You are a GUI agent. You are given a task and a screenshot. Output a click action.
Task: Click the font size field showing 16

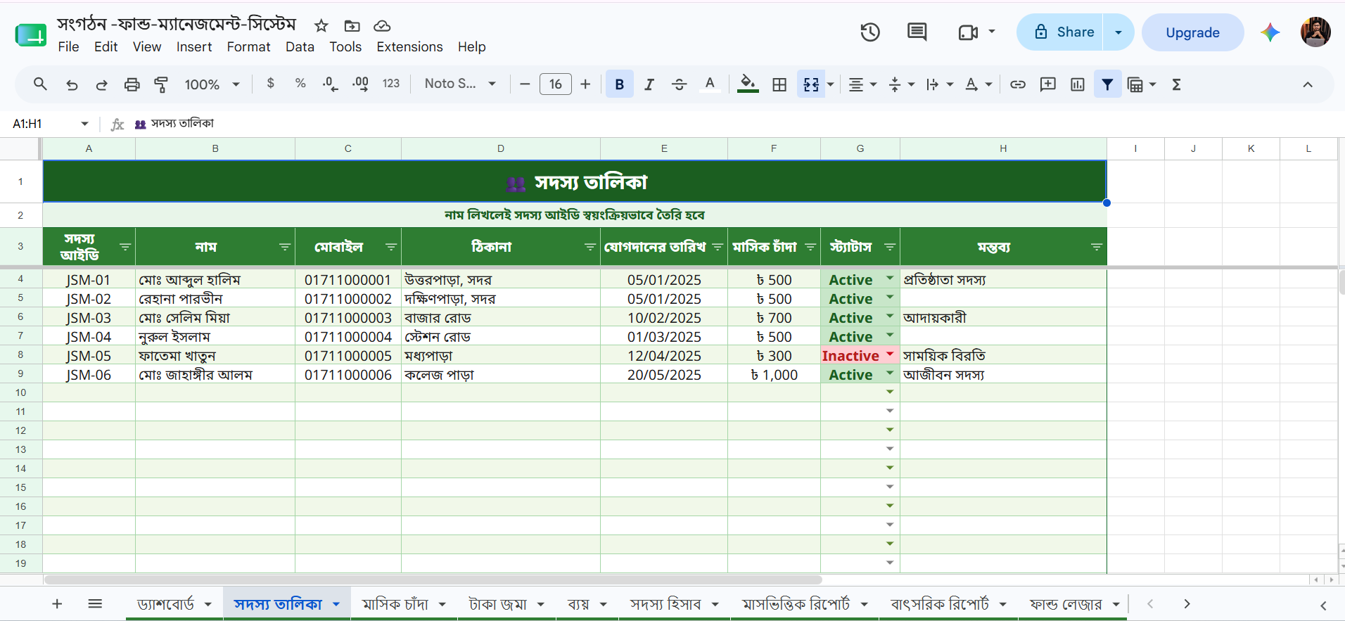tap(556, 84)
